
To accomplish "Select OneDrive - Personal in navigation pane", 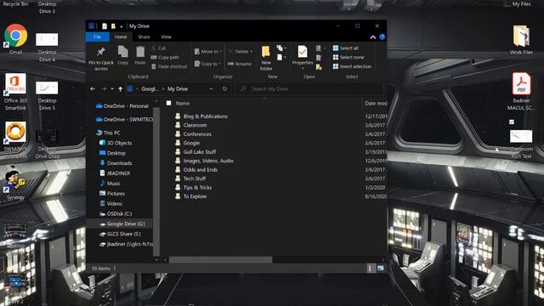I will click(122, 105).
